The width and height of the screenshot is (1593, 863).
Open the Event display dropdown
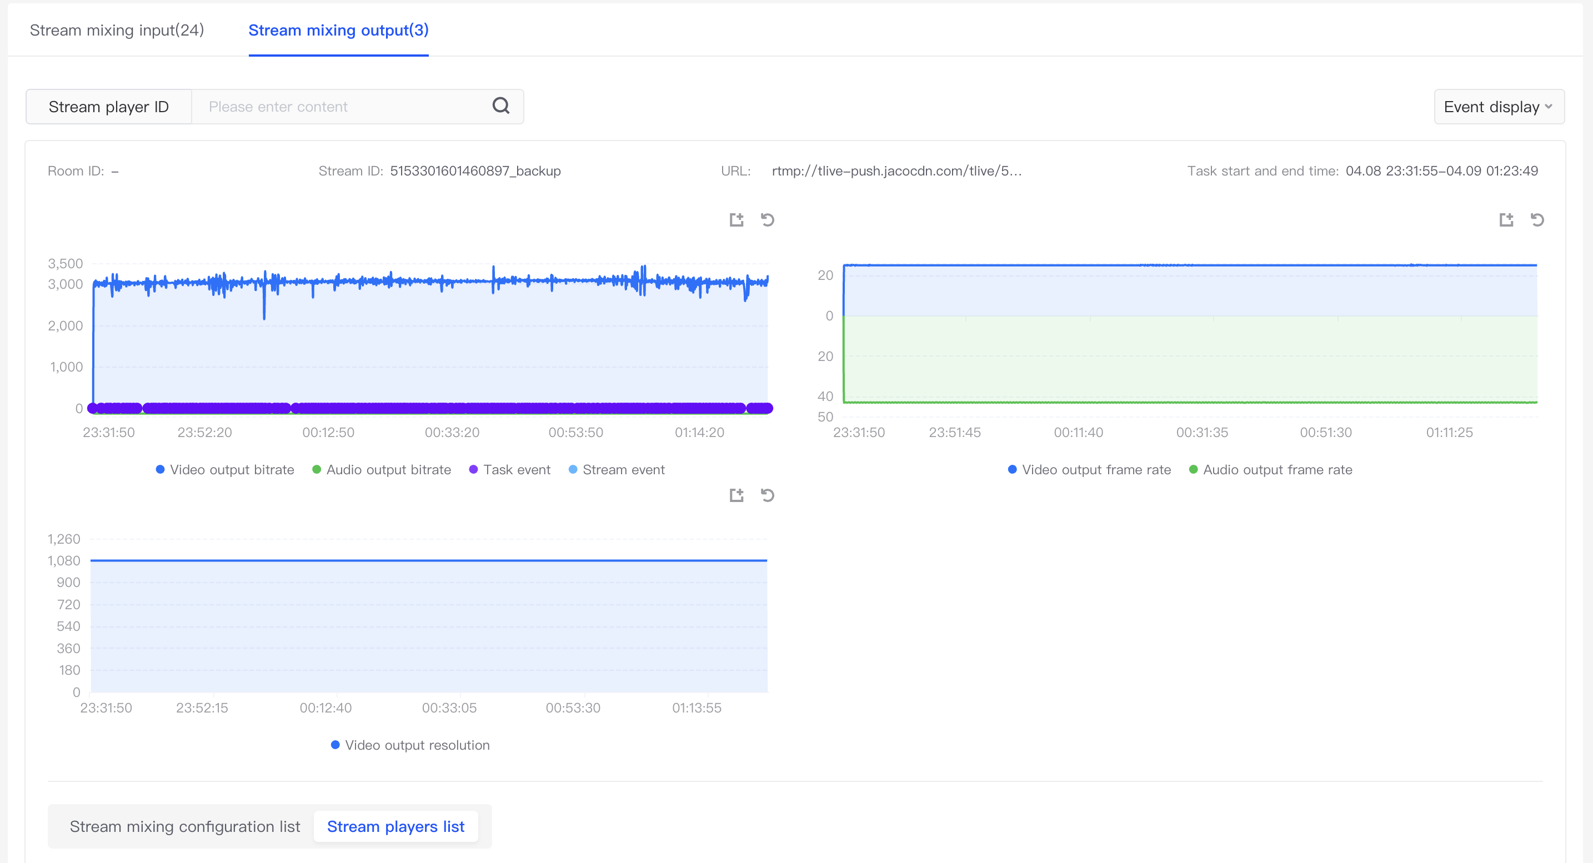[x=1499, y=107]
